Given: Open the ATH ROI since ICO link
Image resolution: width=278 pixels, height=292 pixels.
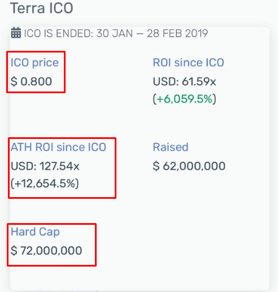Looking at the screenshot, I should (58, 147).
